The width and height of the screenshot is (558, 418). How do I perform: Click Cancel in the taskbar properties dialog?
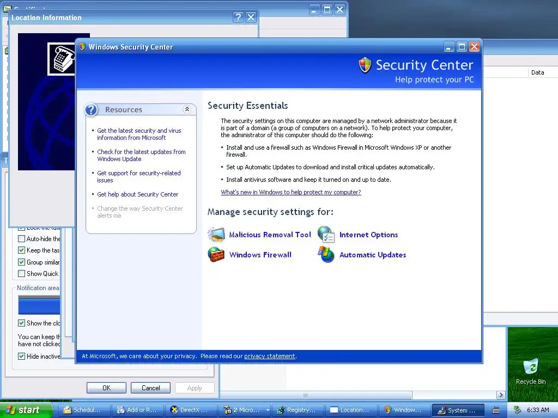(150, 388)
